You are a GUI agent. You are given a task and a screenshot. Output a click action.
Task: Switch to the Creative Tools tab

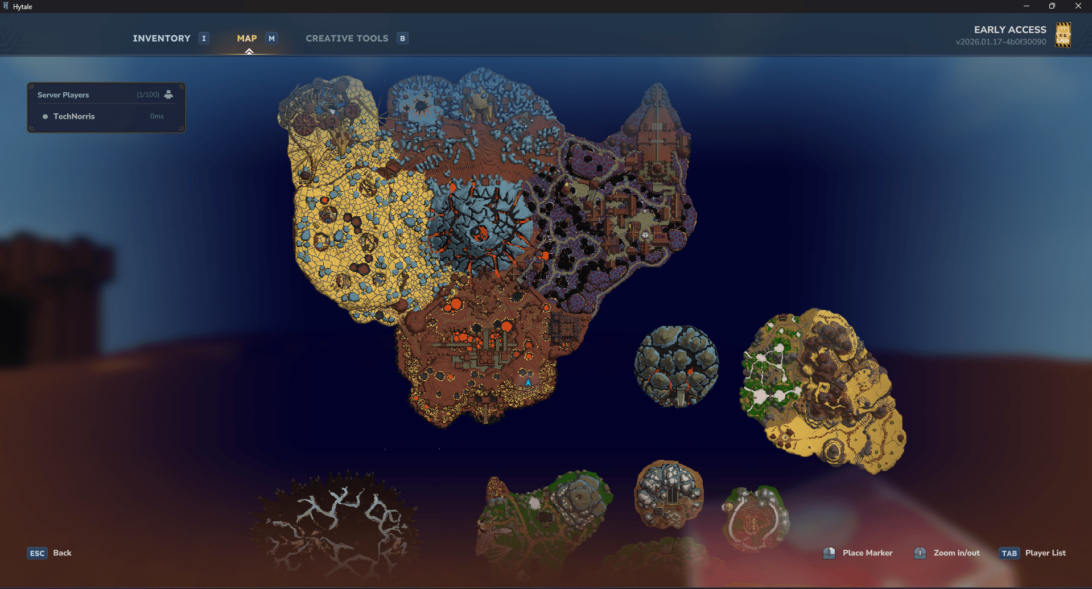click(x=347, y=38)
